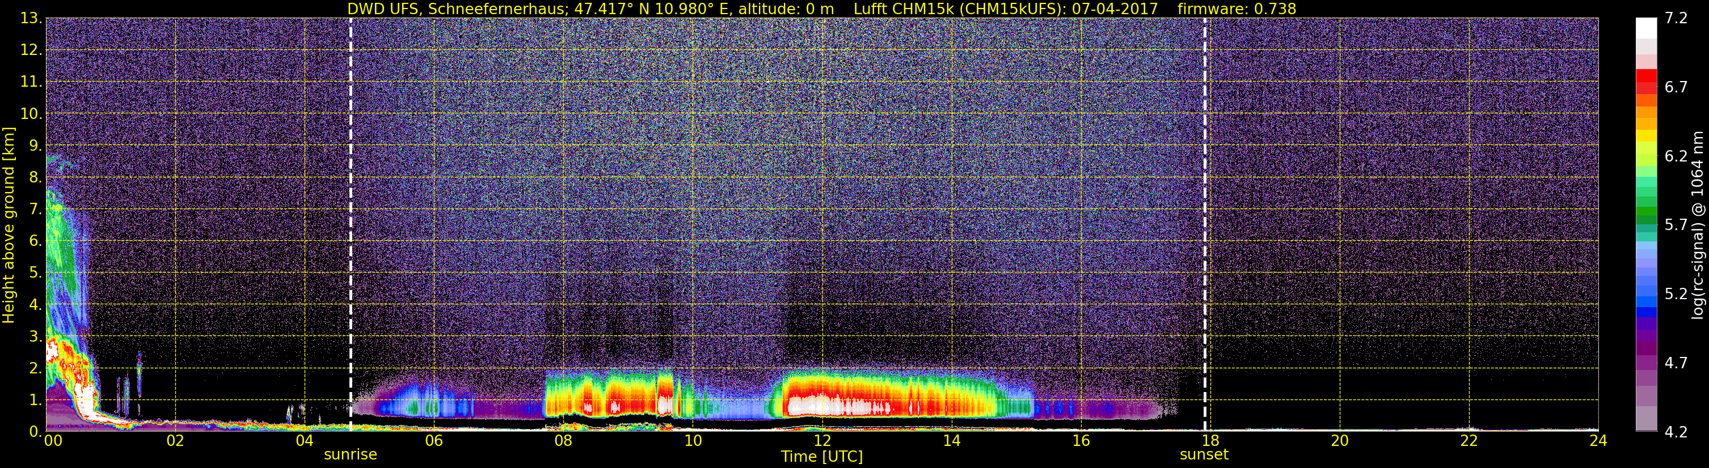
Task: Click the 'sunset' label below the axis
Action: tap(1204, 455)
